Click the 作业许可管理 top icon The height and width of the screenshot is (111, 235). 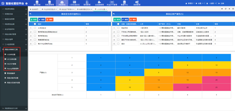click(112, 3)
